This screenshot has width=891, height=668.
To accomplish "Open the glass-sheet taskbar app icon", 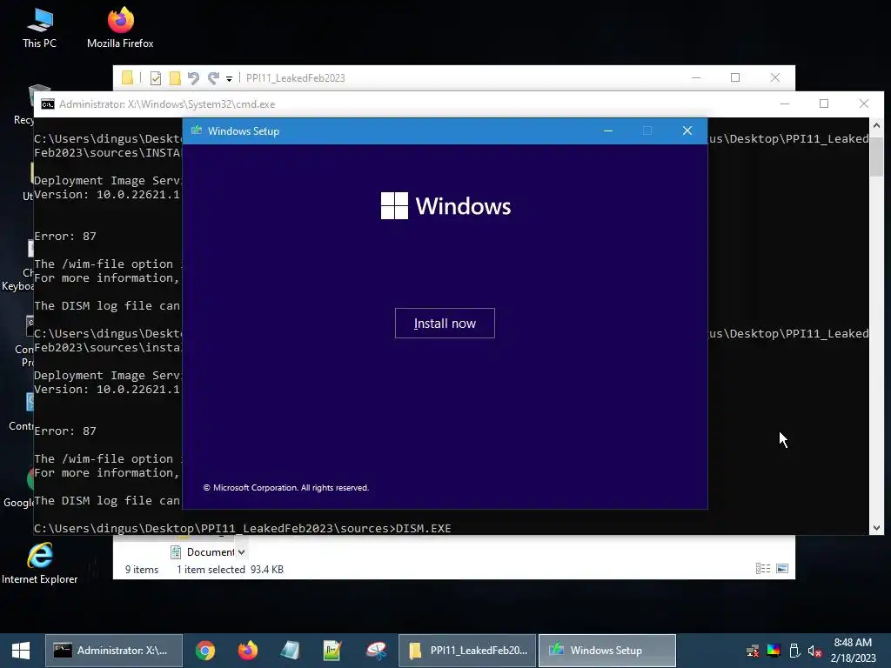I will point(290,651).
